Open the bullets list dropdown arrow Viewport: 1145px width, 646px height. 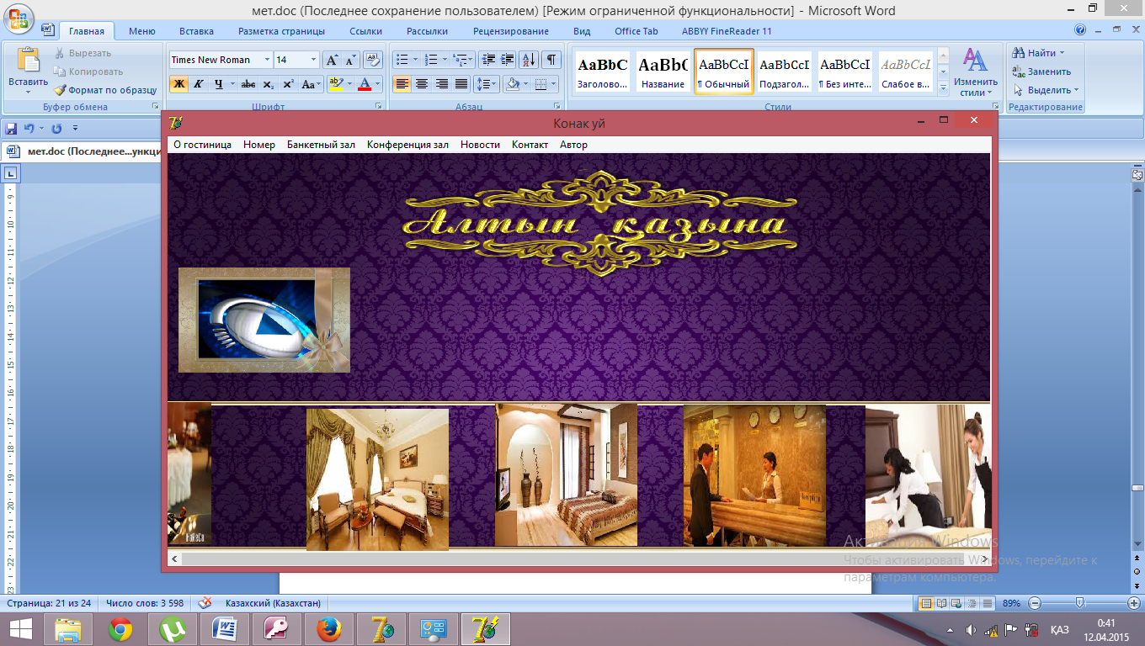click(415, 60)
